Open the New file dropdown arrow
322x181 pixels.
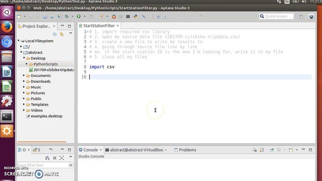pyautogui.click(x=25, y=17)
